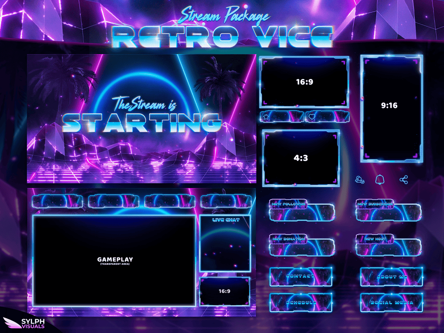Click the Gameplay transparent area
Screen dimensions: 444x333
[x=113, y=260]
